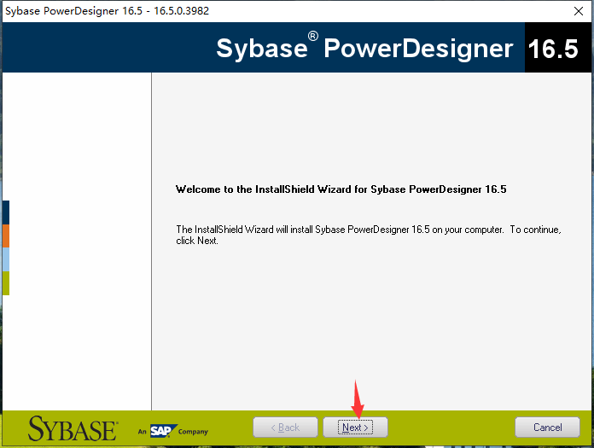Screen dimensions: 594x448
Task: Cancel the PowerDesigner installation
Action: [x=547, y=428]
